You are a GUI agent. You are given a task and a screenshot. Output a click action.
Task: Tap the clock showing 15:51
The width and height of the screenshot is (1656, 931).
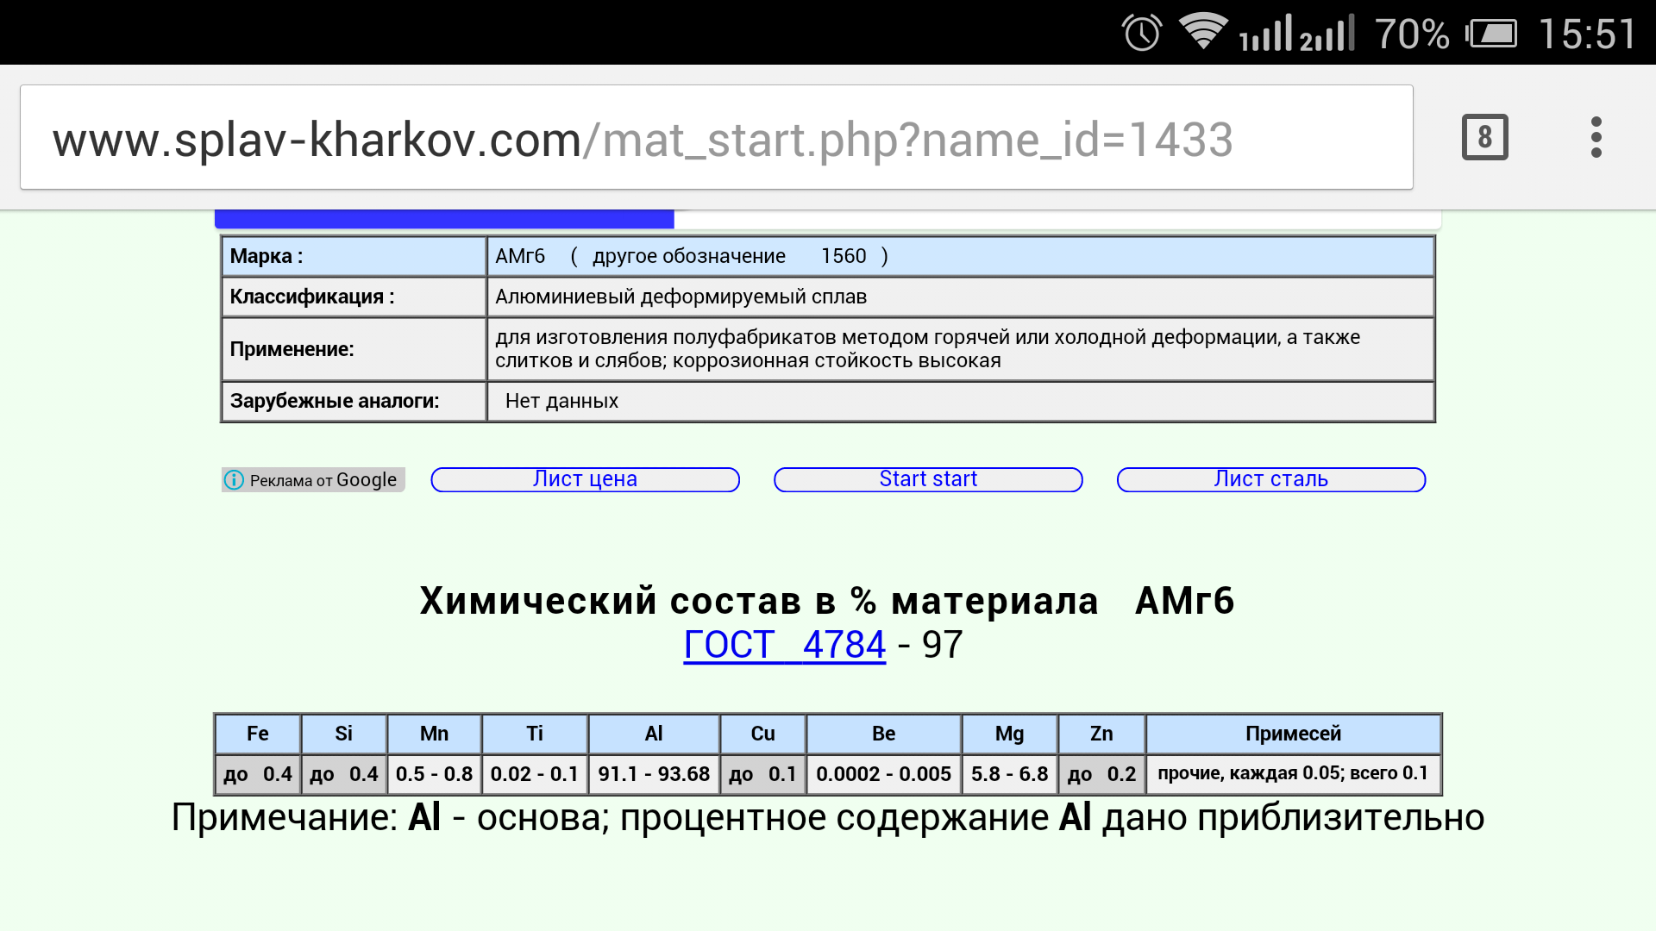1587,34
